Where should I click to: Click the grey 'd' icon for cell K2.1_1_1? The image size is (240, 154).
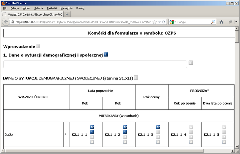[92, 142]
